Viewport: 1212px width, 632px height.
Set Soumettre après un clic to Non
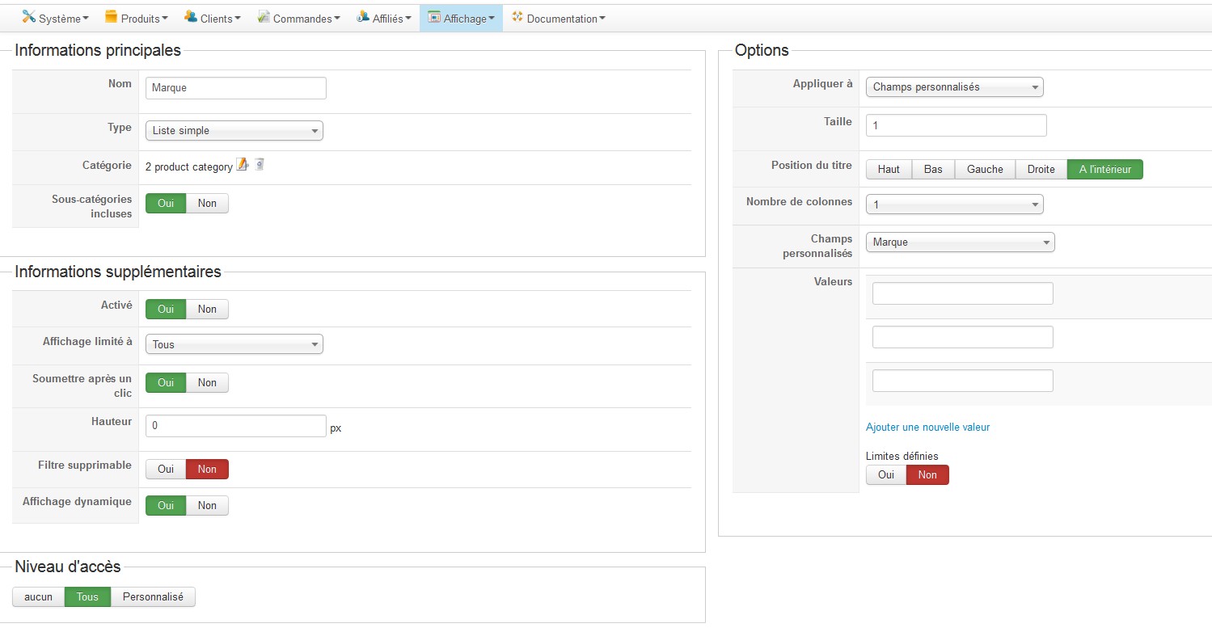(x=207, y=382)
